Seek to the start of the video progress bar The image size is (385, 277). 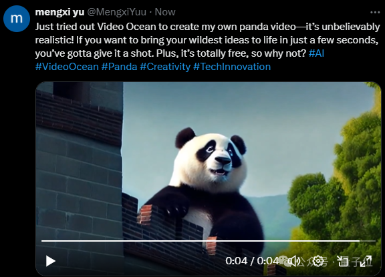pyautogui.click(x=42, y=241)
